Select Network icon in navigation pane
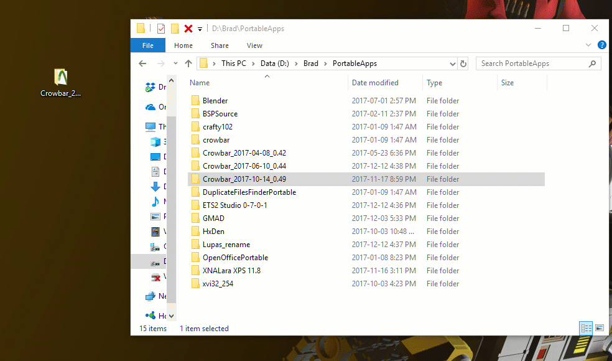 click(x=151, y=296)
